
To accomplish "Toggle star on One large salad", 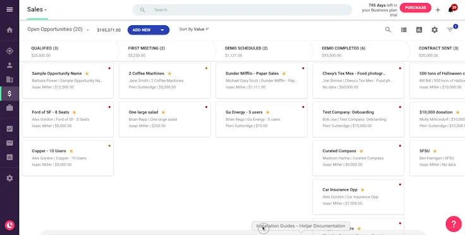I will click(164, 112).
